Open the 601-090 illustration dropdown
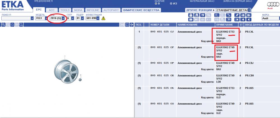The width and height of the screenshot is (280, 118). click(98, 18)
